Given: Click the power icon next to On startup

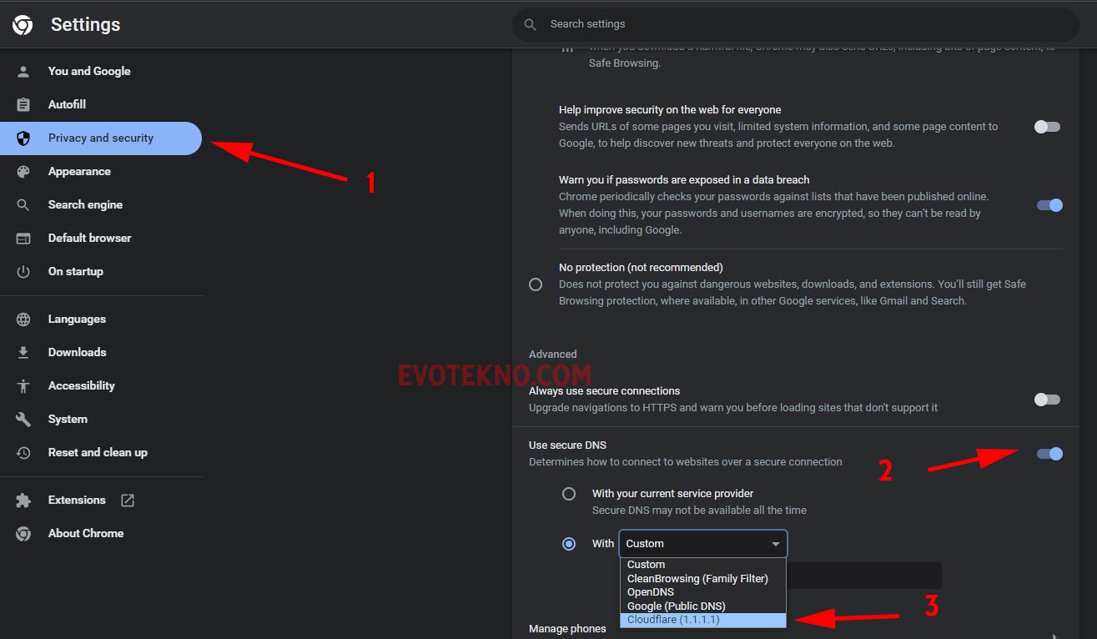Looking at the screenshot, I should [x=23, y=271].
